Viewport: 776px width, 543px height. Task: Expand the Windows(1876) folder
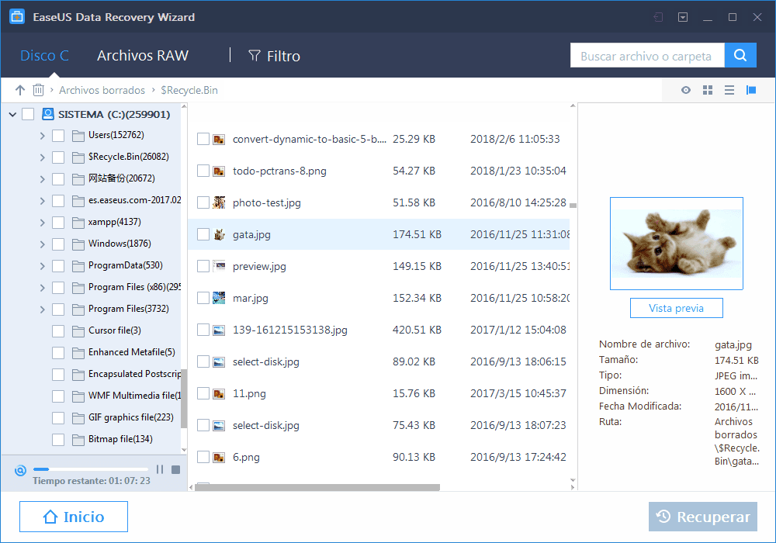[x=43, y=244]
